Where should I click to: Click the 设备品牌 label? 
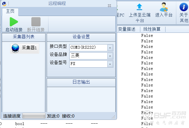click(58, 55)
